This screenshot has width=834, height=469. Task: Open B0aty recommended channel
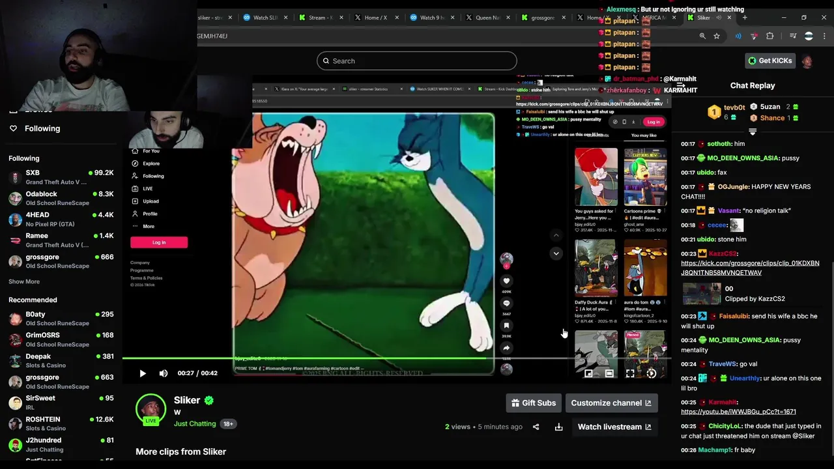tap(61, 319)
